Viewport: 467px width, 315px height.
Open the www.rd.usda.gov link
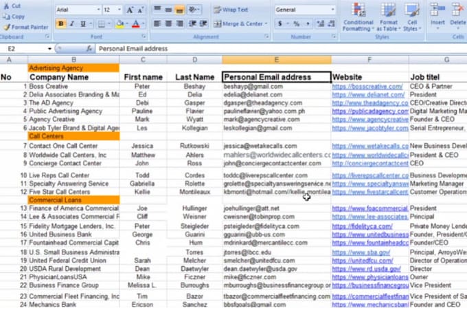coord(366,269)
